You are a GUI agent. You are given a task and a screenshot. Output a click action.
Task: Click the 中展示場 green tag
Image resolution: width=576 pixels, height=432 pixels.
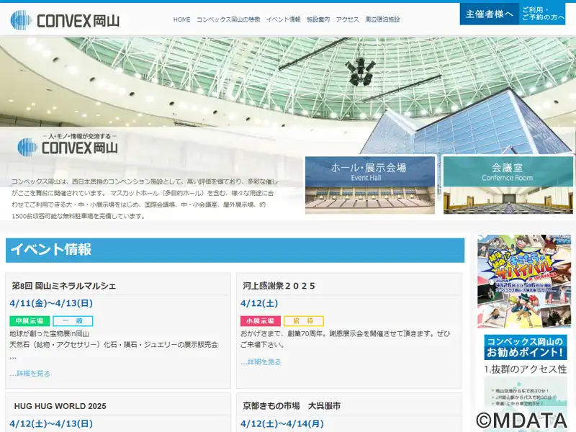tap(30, 321)
